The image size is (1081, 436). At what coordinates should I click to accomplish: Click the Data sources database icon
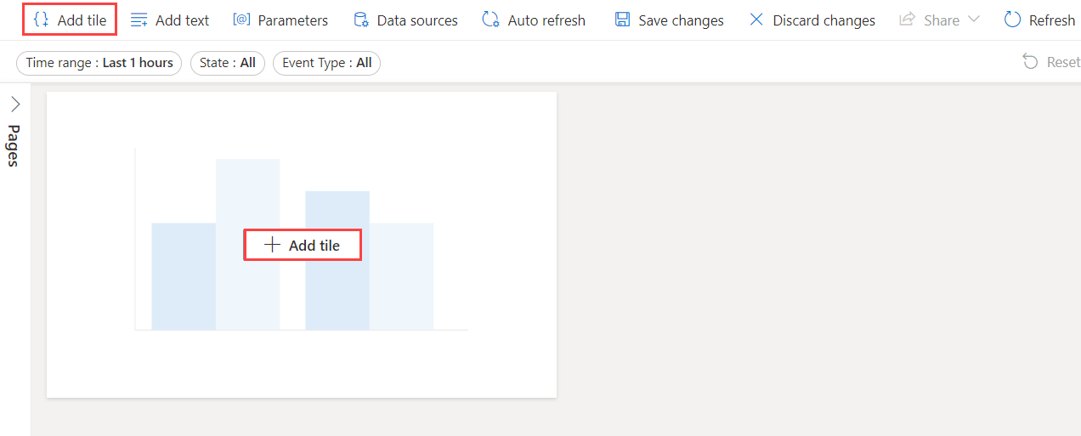point(361,20)
